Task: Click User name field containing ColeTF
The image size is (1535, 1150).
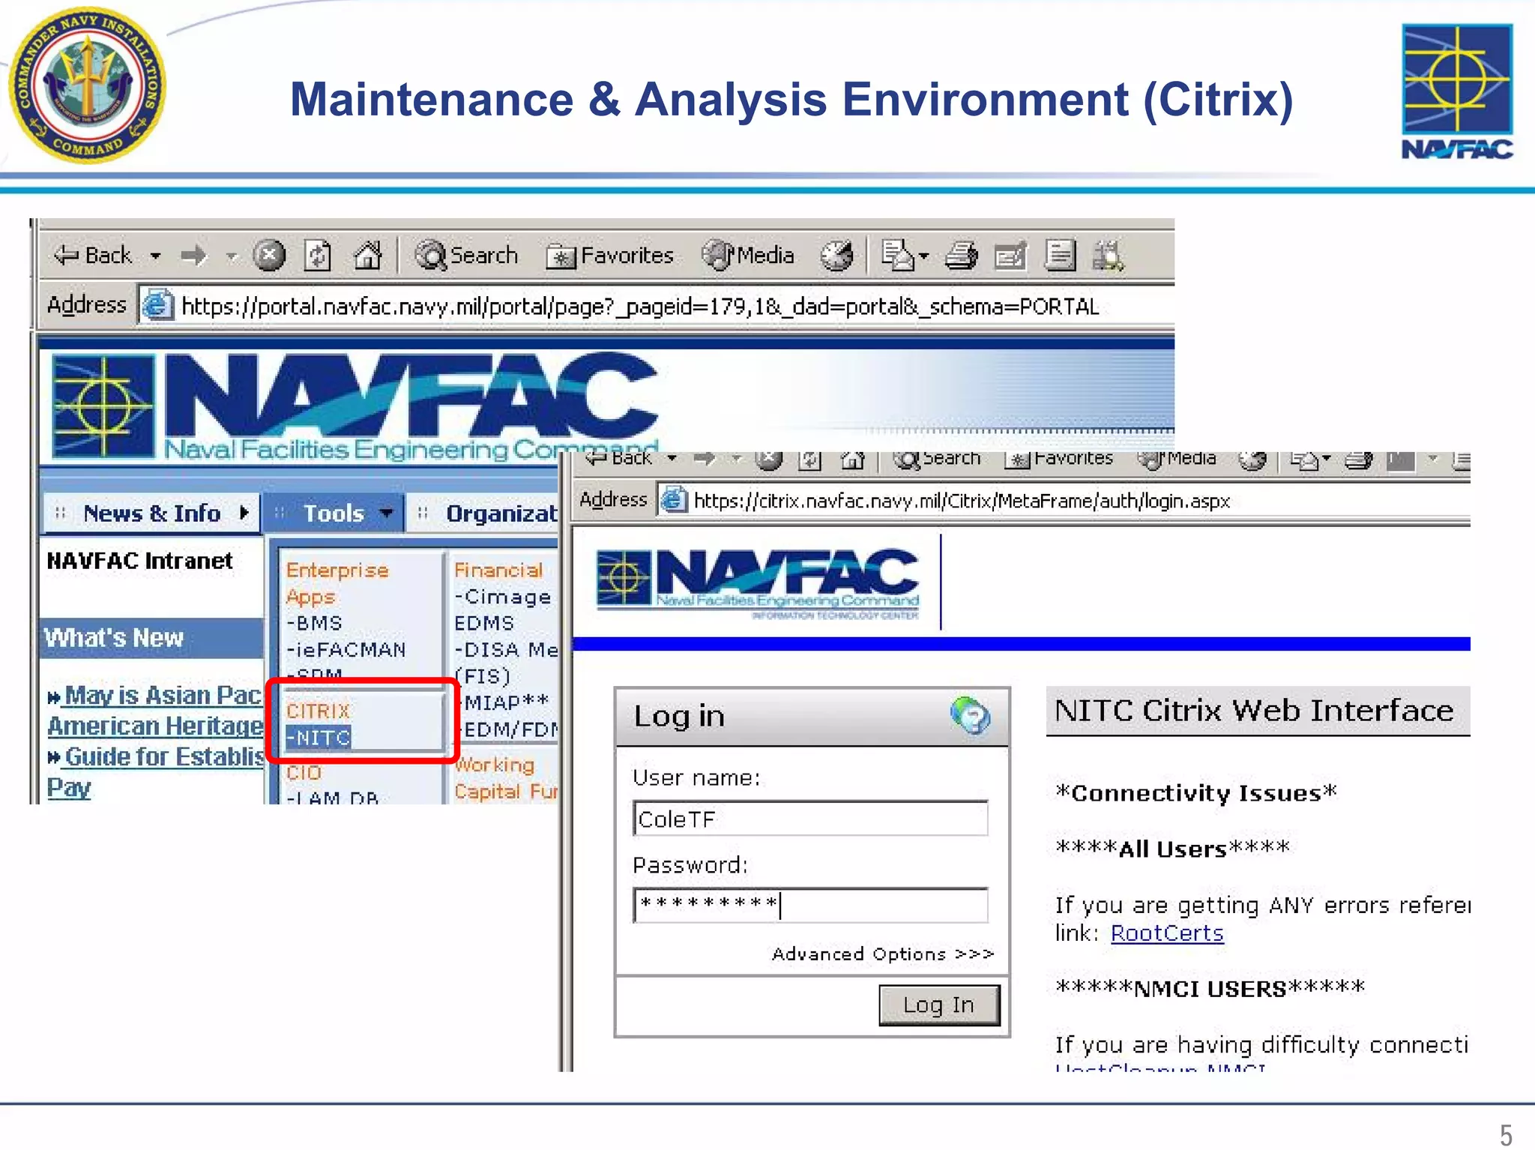Action: click(810, 819)
